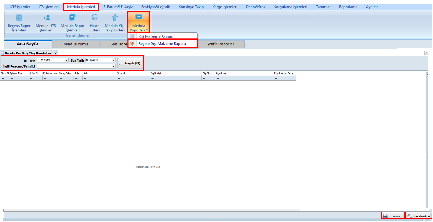Expand the Son Tarih date dropdown

(x=114, y=60)
